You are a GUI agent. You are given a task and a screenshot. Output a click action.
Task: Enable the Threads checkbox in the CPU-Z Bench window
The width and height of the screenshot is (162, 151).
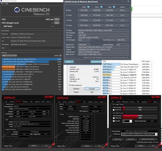(x=114, y=121)
